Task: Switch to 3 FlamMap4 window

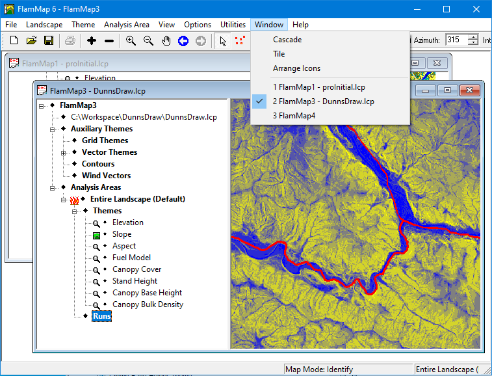Action: (330, 116)
